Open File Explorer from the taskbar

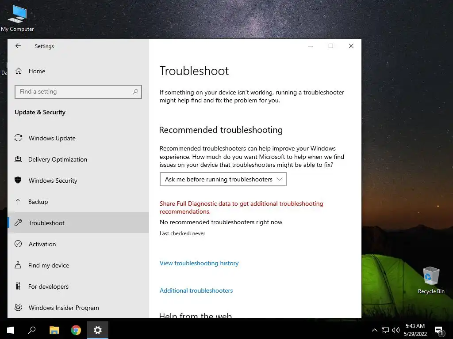tap(54, 330)
